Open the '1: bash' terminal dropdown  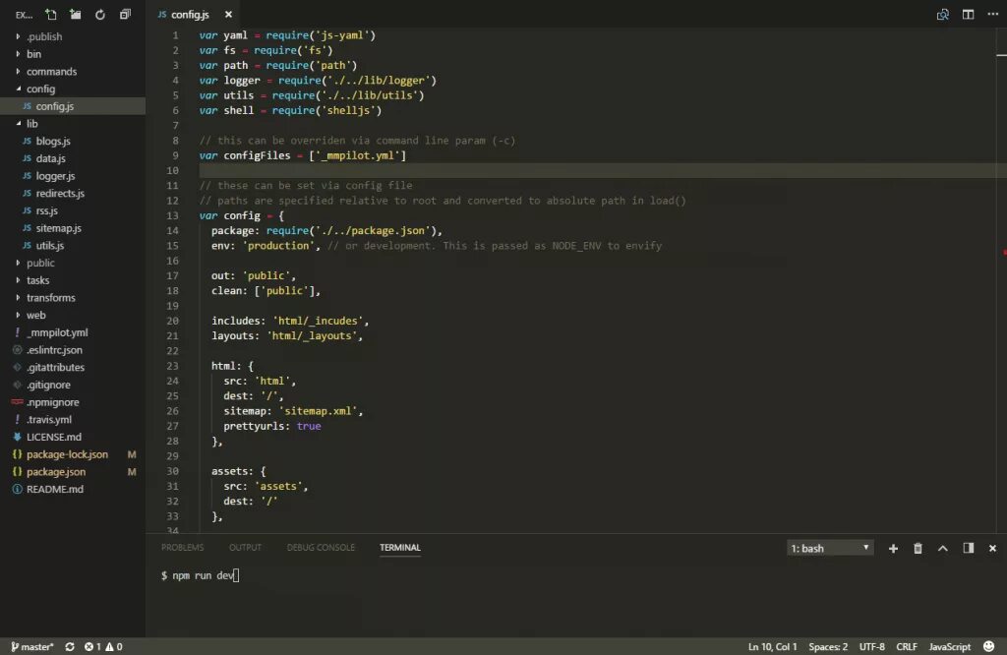coord(830,548)
